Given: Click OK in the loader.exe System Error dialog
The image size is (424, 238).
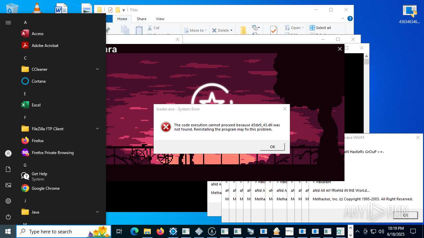Looking at the screenshot, I should [272, 147].
